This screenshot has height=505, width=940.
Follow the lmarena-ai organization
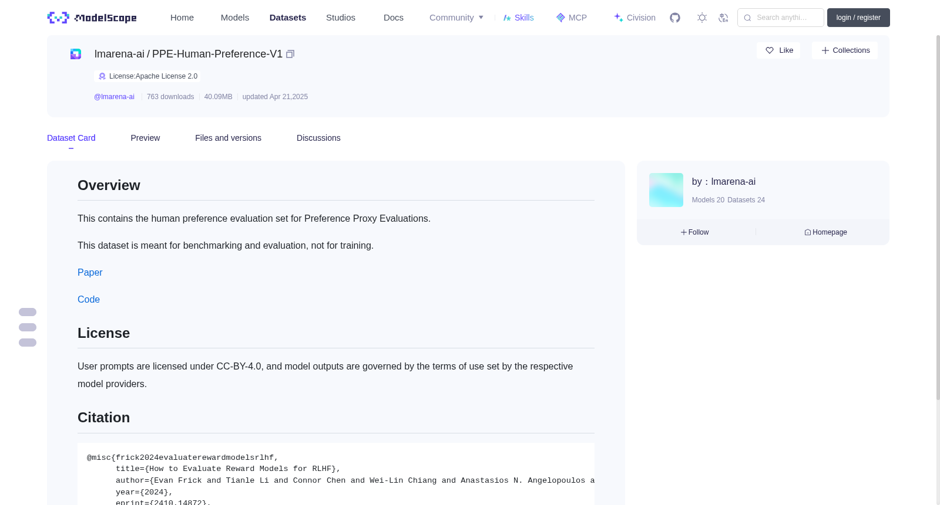(x=695, y=232)
